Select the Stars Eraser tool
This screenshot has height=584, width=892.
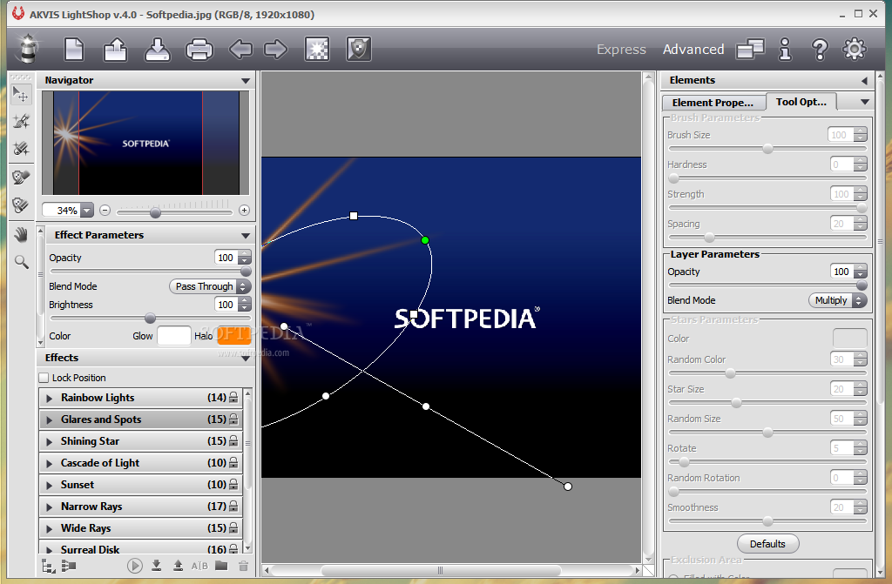21,149
